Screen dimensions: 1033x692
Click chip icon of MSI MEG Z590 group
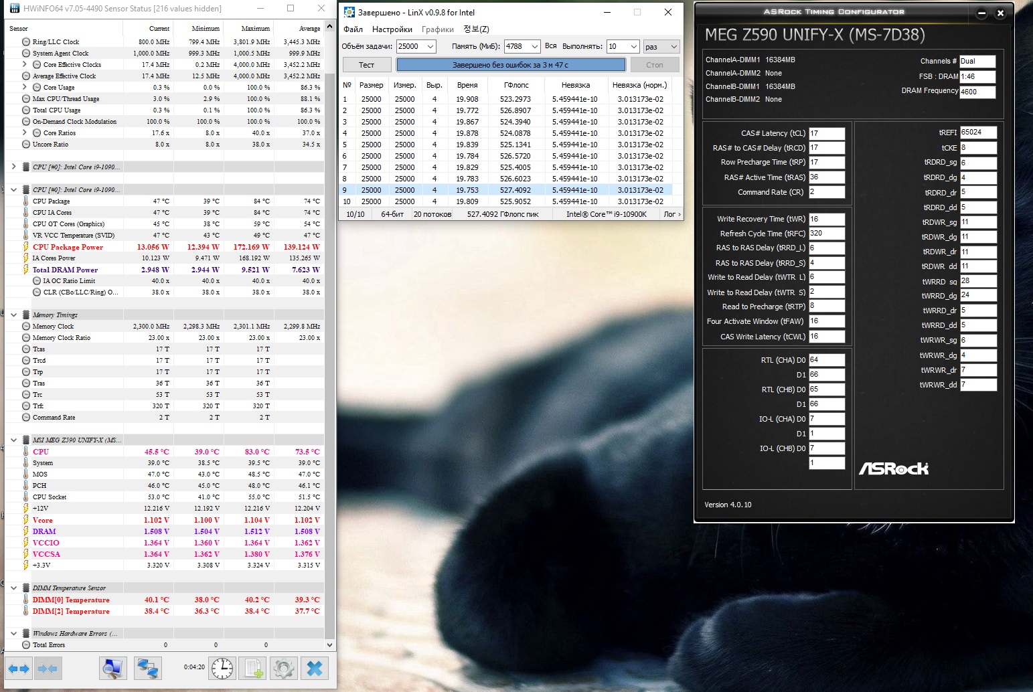click(26, 440)
